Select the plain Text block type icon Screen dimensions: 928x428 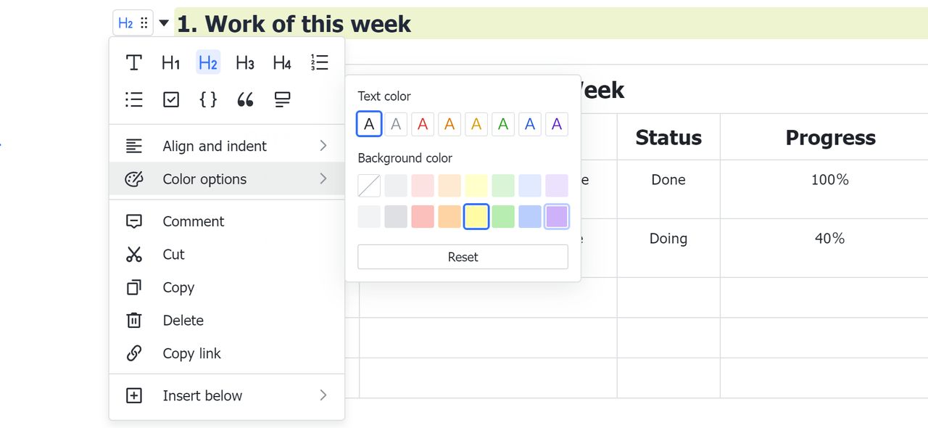(x=134, y=63)
